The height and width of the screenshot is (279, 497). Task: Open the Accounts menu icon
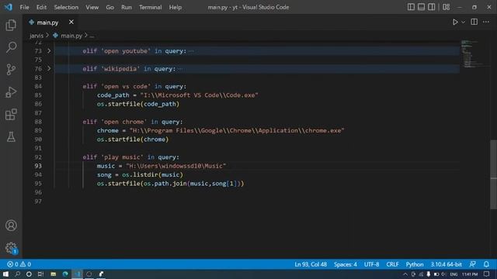pos(11,226)
